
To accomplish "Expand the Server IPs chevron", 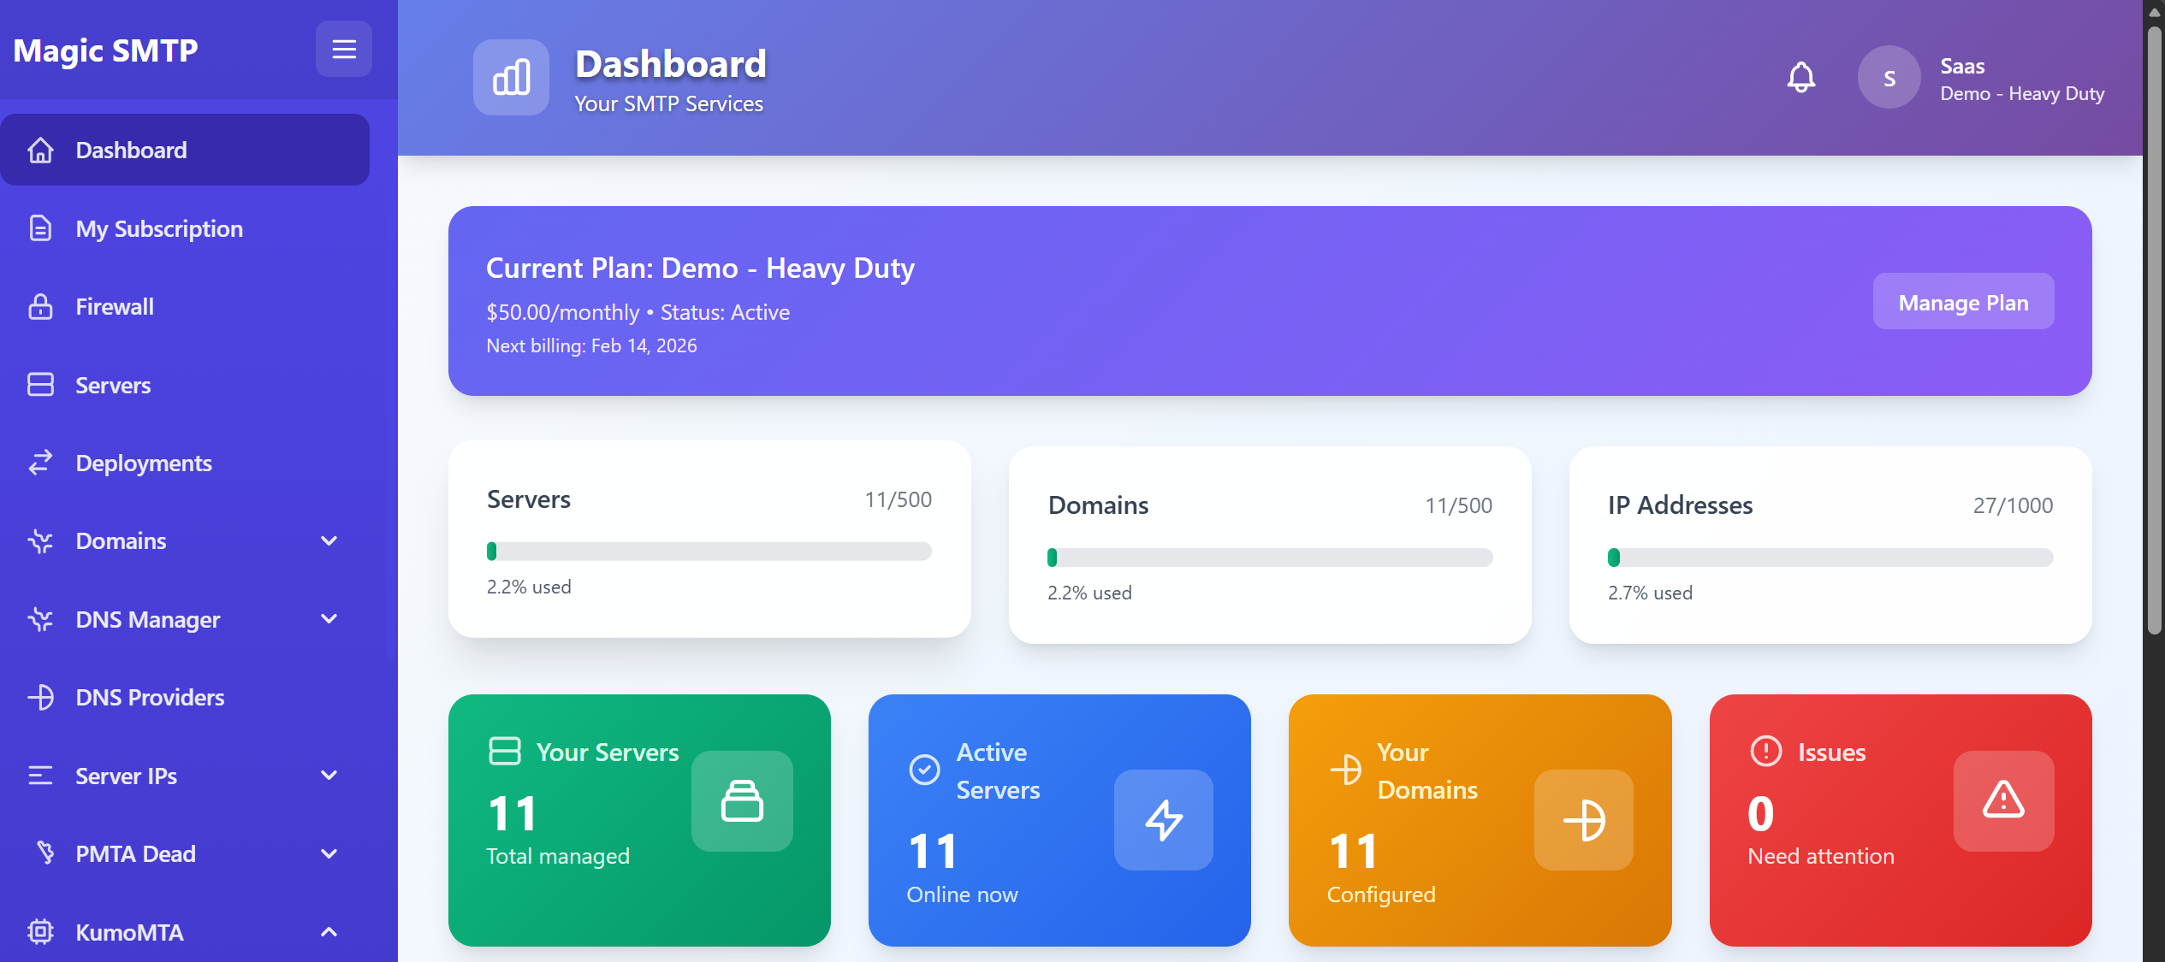I will tap(329, 776).
